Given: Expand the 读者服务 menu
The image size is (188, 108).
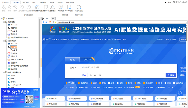Looking at the screenshot, I should tap(65, 39).
